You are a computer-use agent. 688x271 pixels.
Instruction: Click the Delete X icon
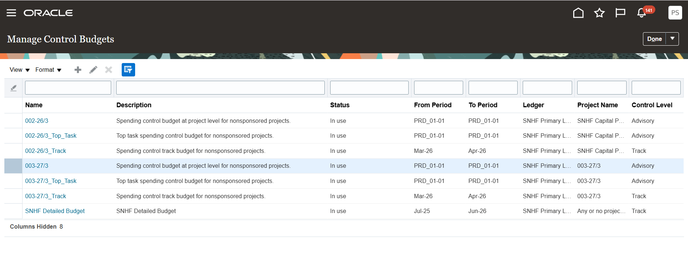tap(109, 70)
